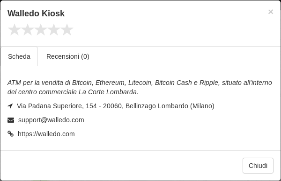Click the Bellinzago Lombardo (Milano) text
The height and width of the screenshot is (181, 281).
(x=170, y=106)
